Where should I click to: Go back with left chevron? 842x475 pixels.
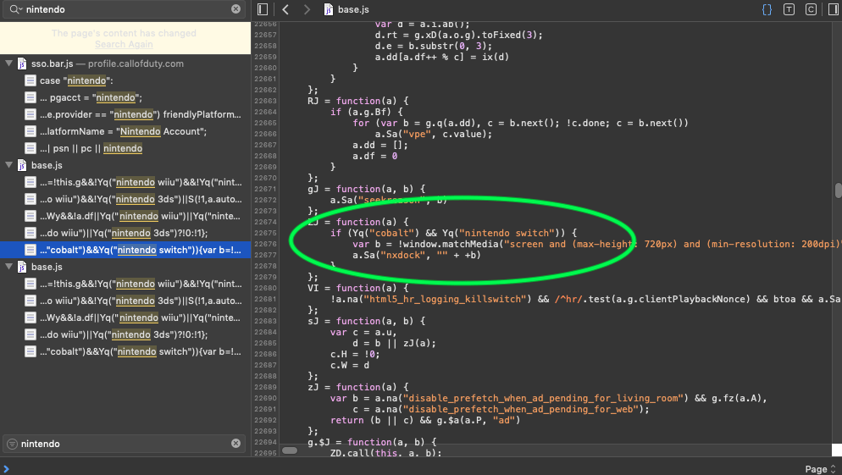285,9
